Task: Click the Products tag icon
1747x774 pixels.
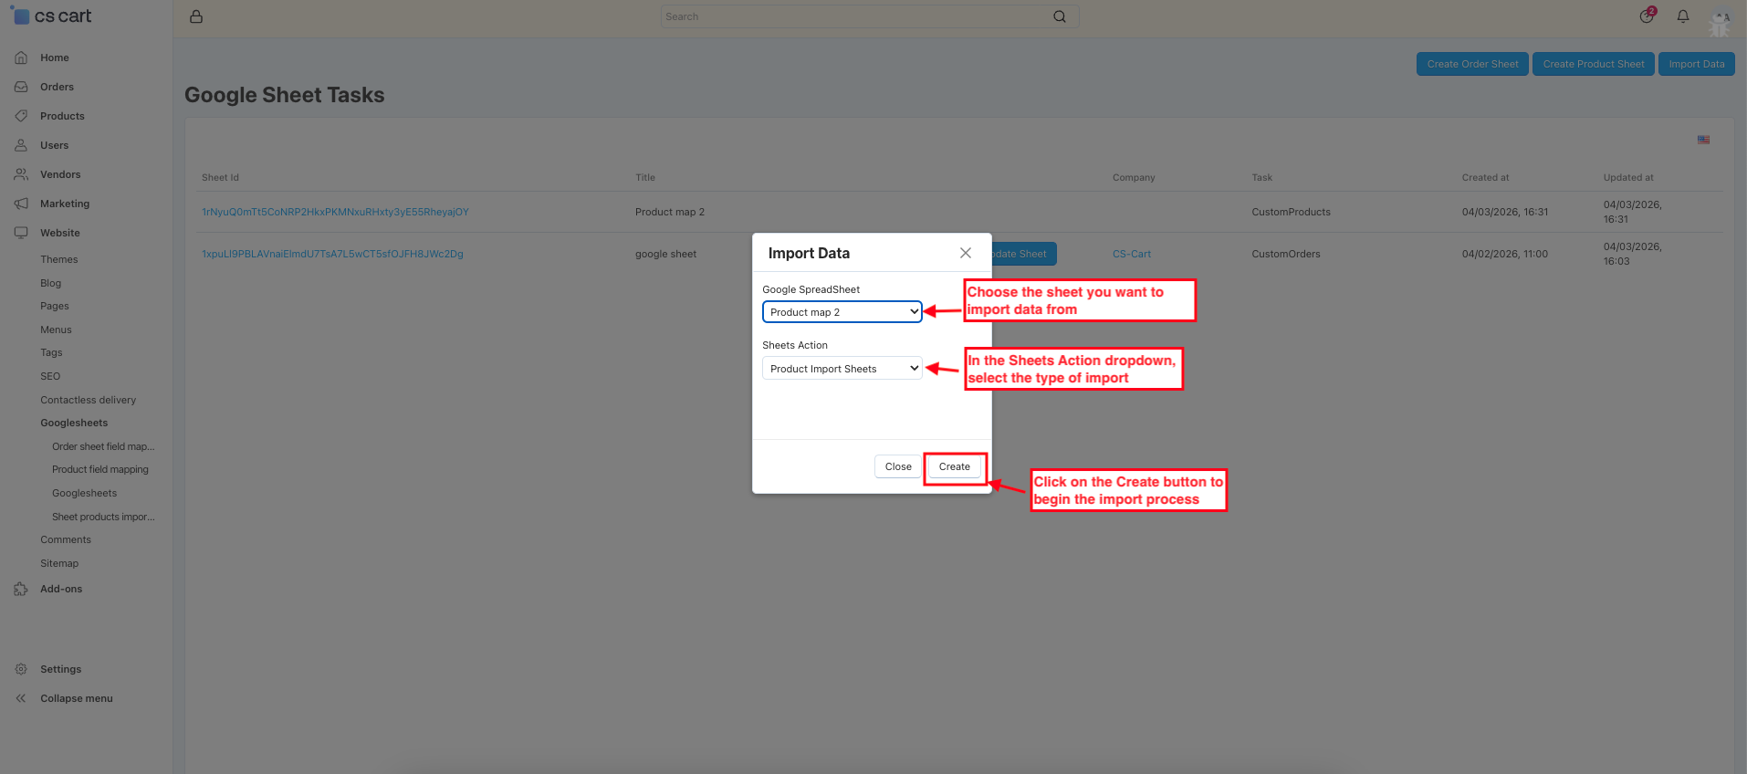Action: click(21, 116)
